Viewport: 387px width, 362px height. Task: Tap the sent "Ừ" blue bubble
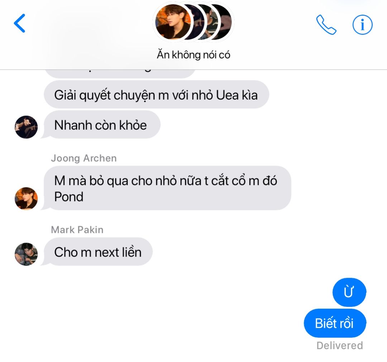[349, 292]
